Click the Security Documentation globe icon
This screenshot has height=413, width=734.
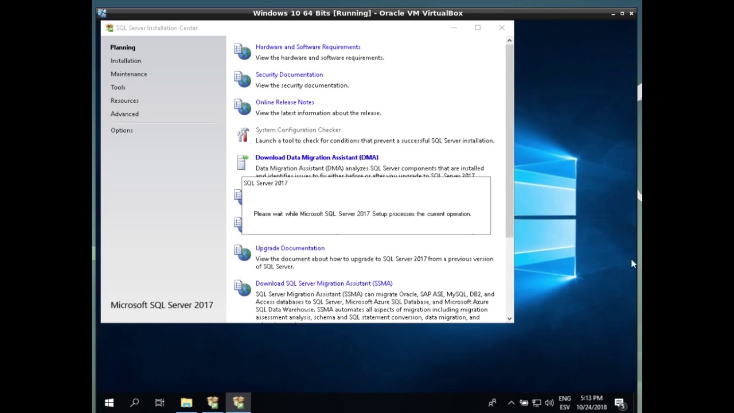pyautogui.click(x=243, y=79)
